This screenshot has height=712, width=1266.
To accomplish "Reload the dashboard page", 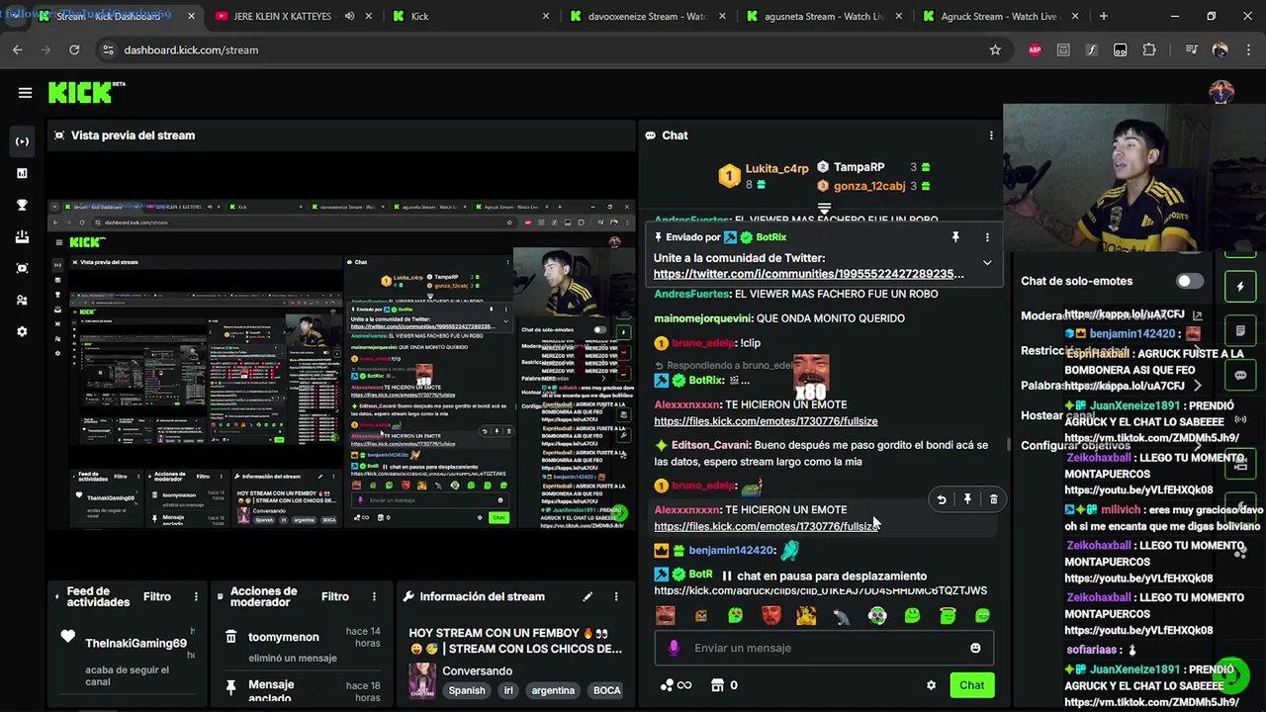I will point(74,49).
